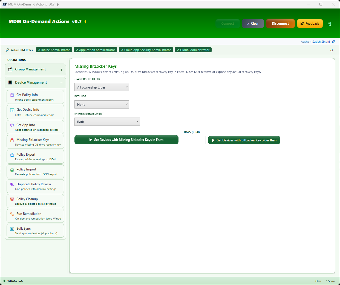
Task: Click the Group Management folder icon
Action: pyautogui.click(x=10, y=69)
